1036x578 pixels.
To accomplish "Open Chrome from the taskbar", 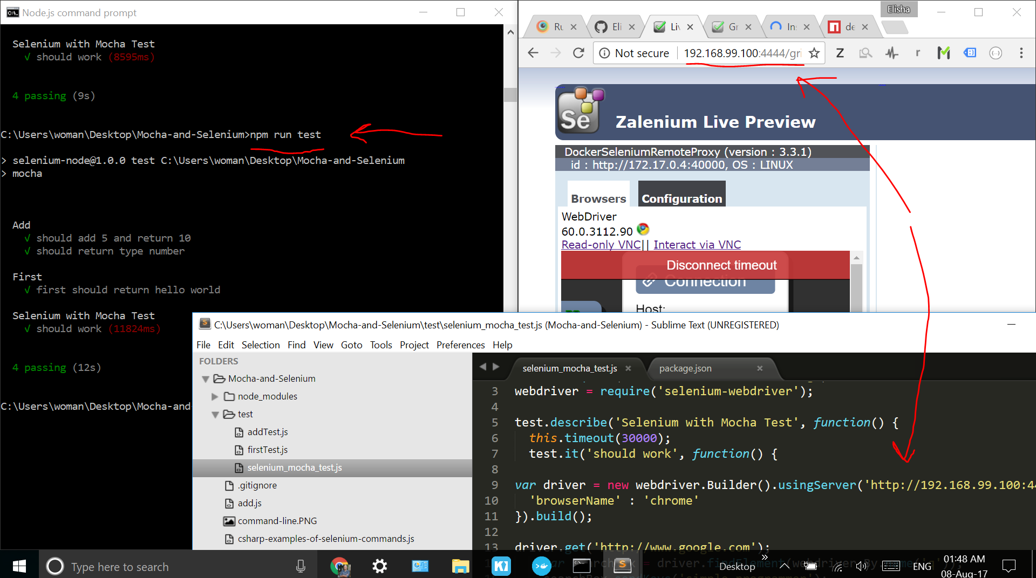I will [340, 566].
